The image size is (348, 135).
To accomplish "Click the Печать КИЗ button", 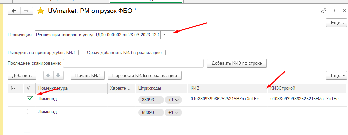I will tap(88, 75).
